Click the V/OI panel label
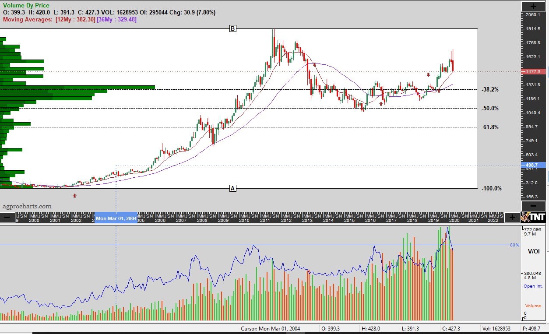 [x=534, y=251]
